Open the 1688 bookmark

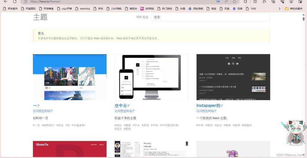[x=251, y=9]
